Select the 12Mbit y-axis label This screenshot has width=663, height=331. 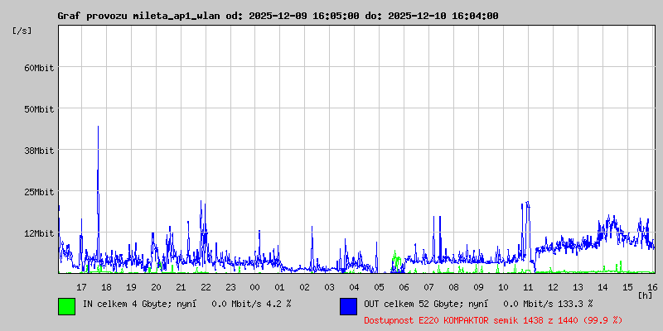pyautogui.click(x=39, y=233)
